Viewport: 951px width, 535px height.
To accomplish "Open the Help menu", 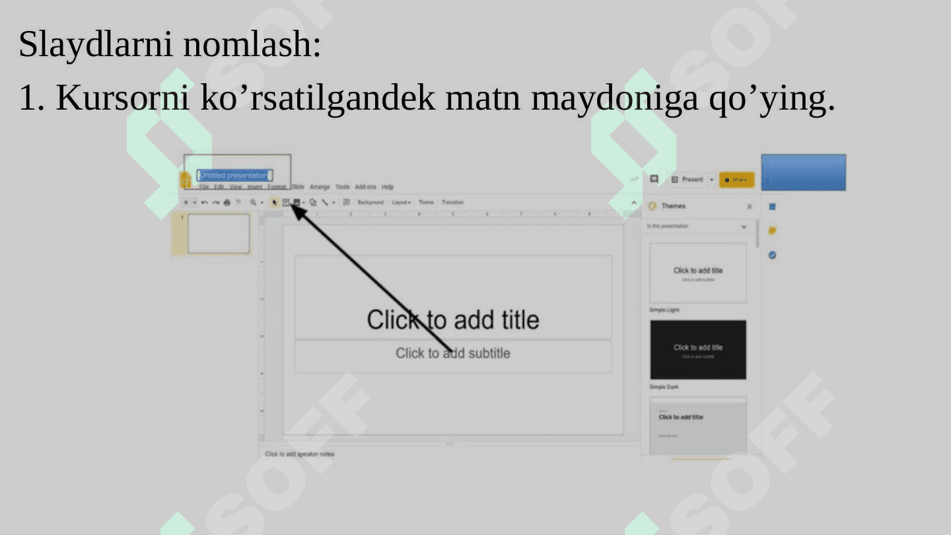I will coord(387,187).
